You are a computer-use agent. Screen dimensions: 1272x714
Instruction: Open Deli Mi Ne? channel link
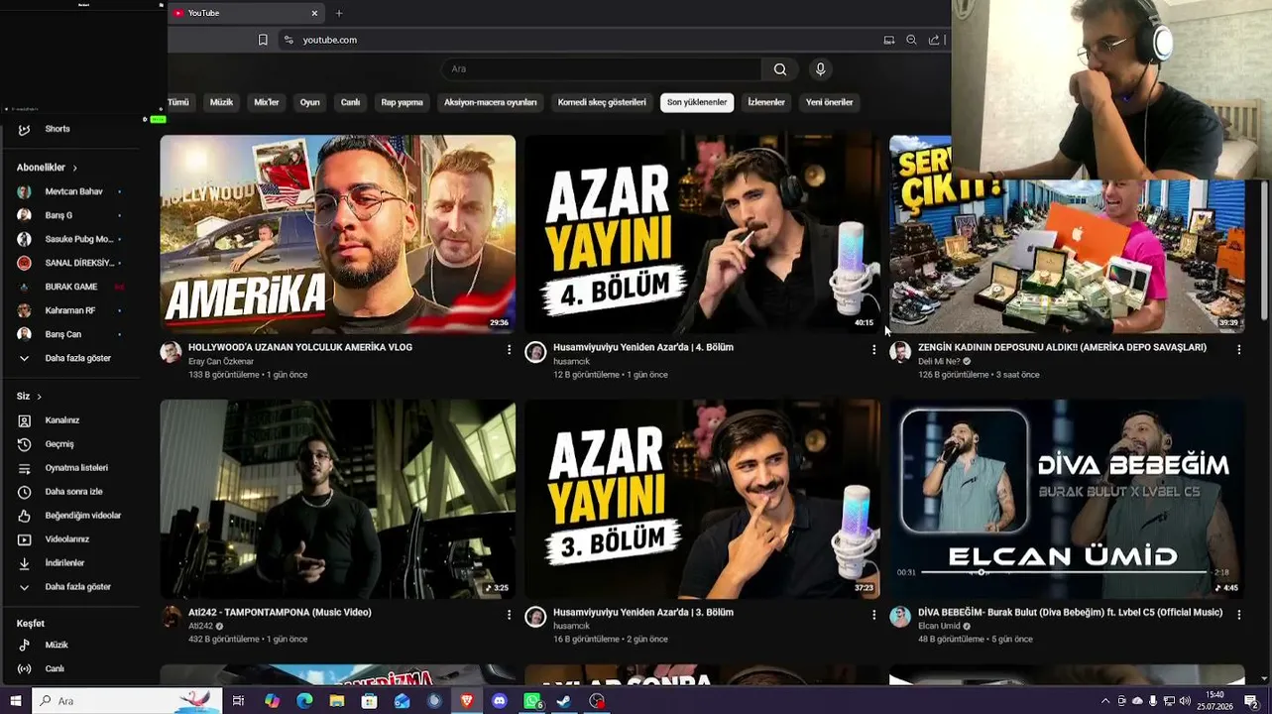click(939, 361)
